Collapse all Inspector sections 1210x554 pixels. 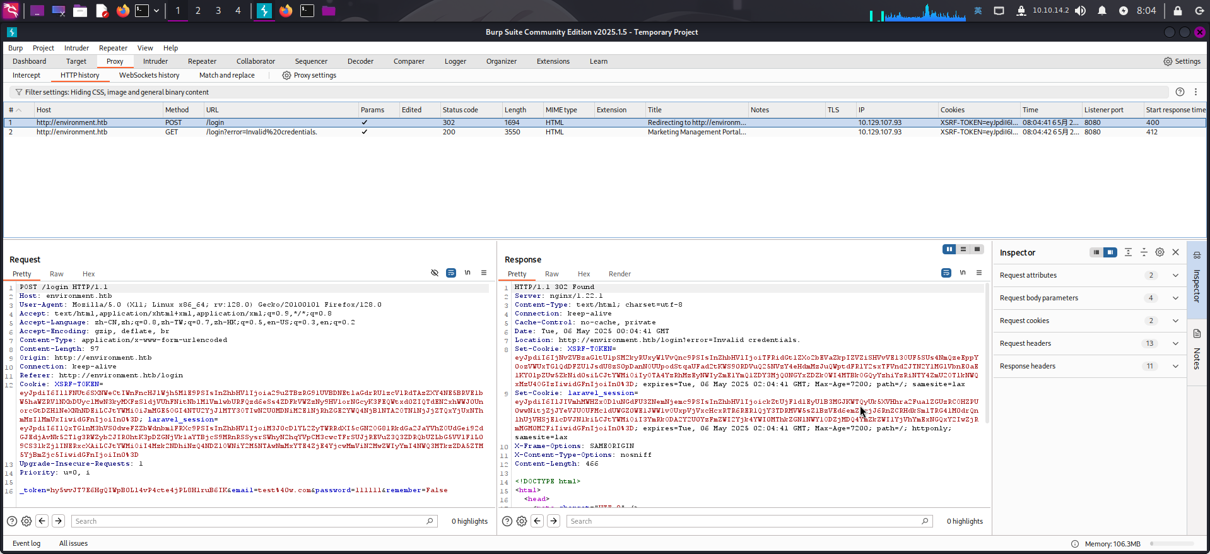(x=1144, y=252)
